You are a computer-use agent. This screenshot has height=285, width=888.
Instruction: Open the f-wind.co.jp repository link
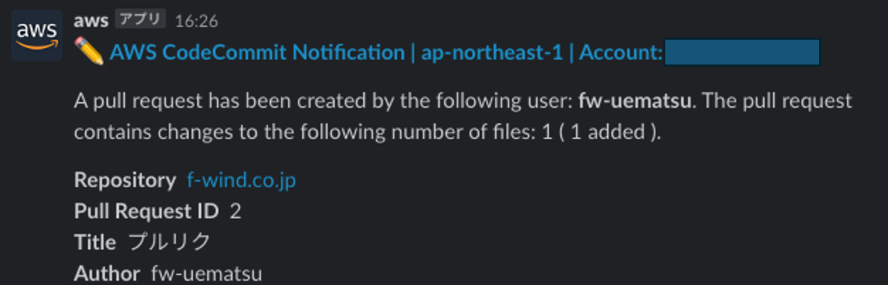point(241,180)
